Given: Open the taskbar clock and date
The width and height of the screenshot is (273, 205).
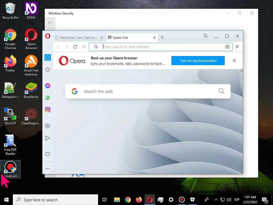Looking at the screenshot, I should [250, 200].
